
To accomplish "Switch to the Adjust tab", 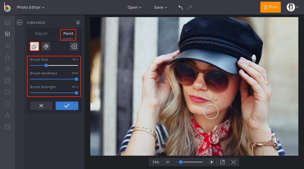I will [41, 33].
